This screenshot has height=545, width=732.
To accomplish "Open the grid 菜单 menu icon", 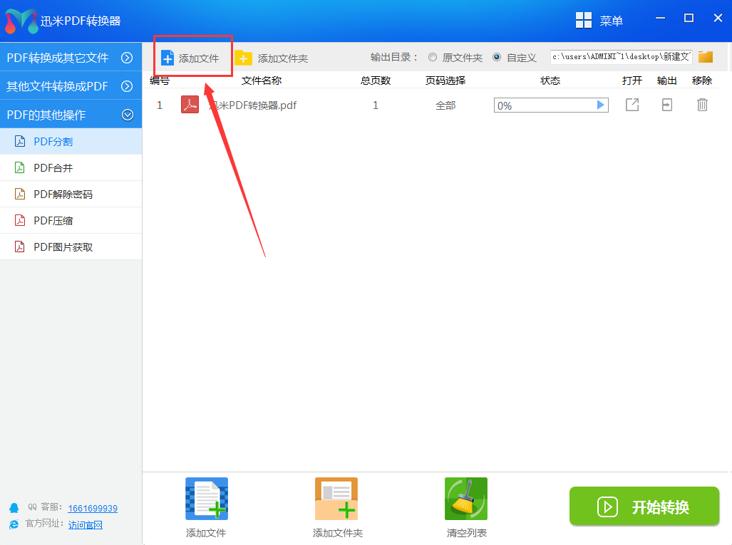I will pos(584,21).
